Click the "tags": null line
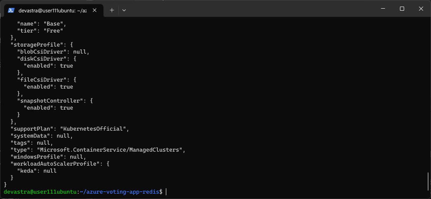 point(31,143)
